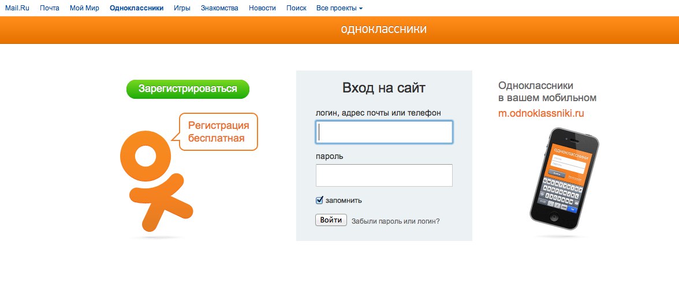The width and height of the screenshot is (679, 304).
Task: Focus the пароль password field
Action: point(384,175)
